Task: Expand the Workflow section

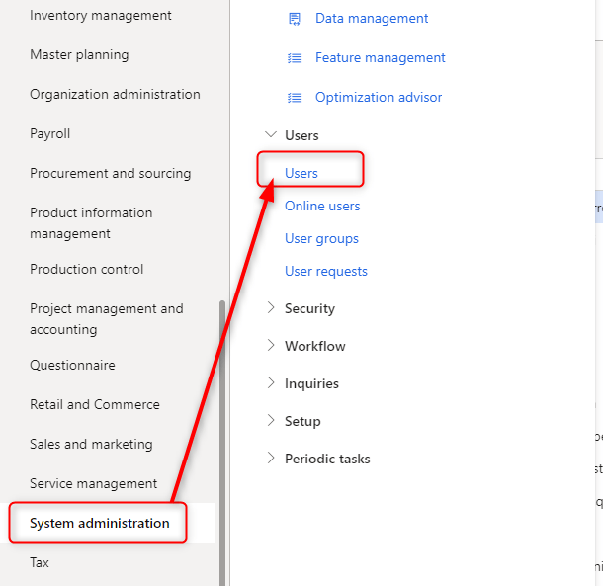Action: [x=270, y=346]
